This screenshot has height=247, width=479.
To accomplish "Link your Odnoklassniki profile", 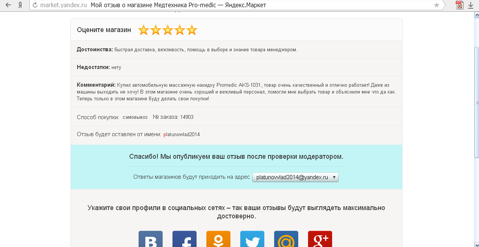I will click(x=218, y=239).
